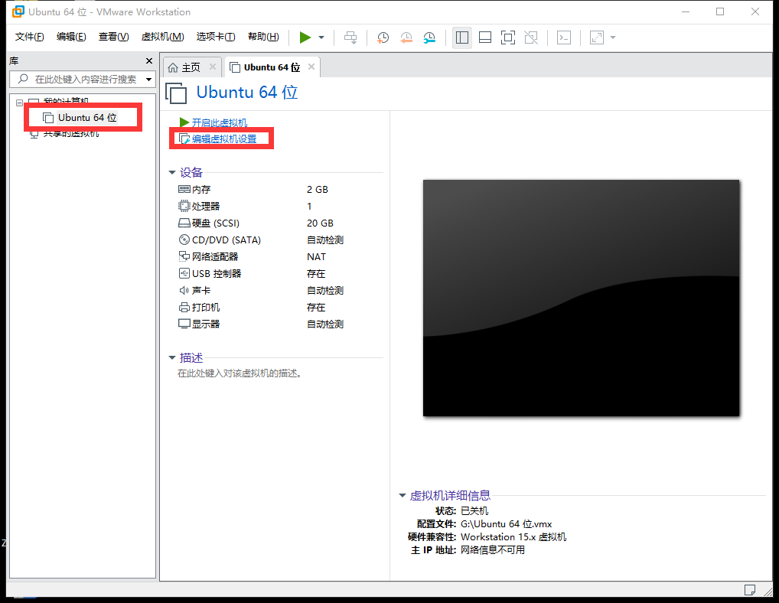The image size is (779, 603).
Task: Click the Send Ctrl+Alt+Del toolbar icon
Action: point(350,37)
